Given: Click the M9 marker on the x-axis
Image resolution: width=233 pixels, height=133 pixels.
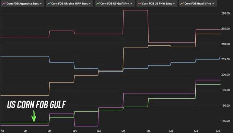Looking at the screenshot, I should pyautogui.click(x=218, y=131).
